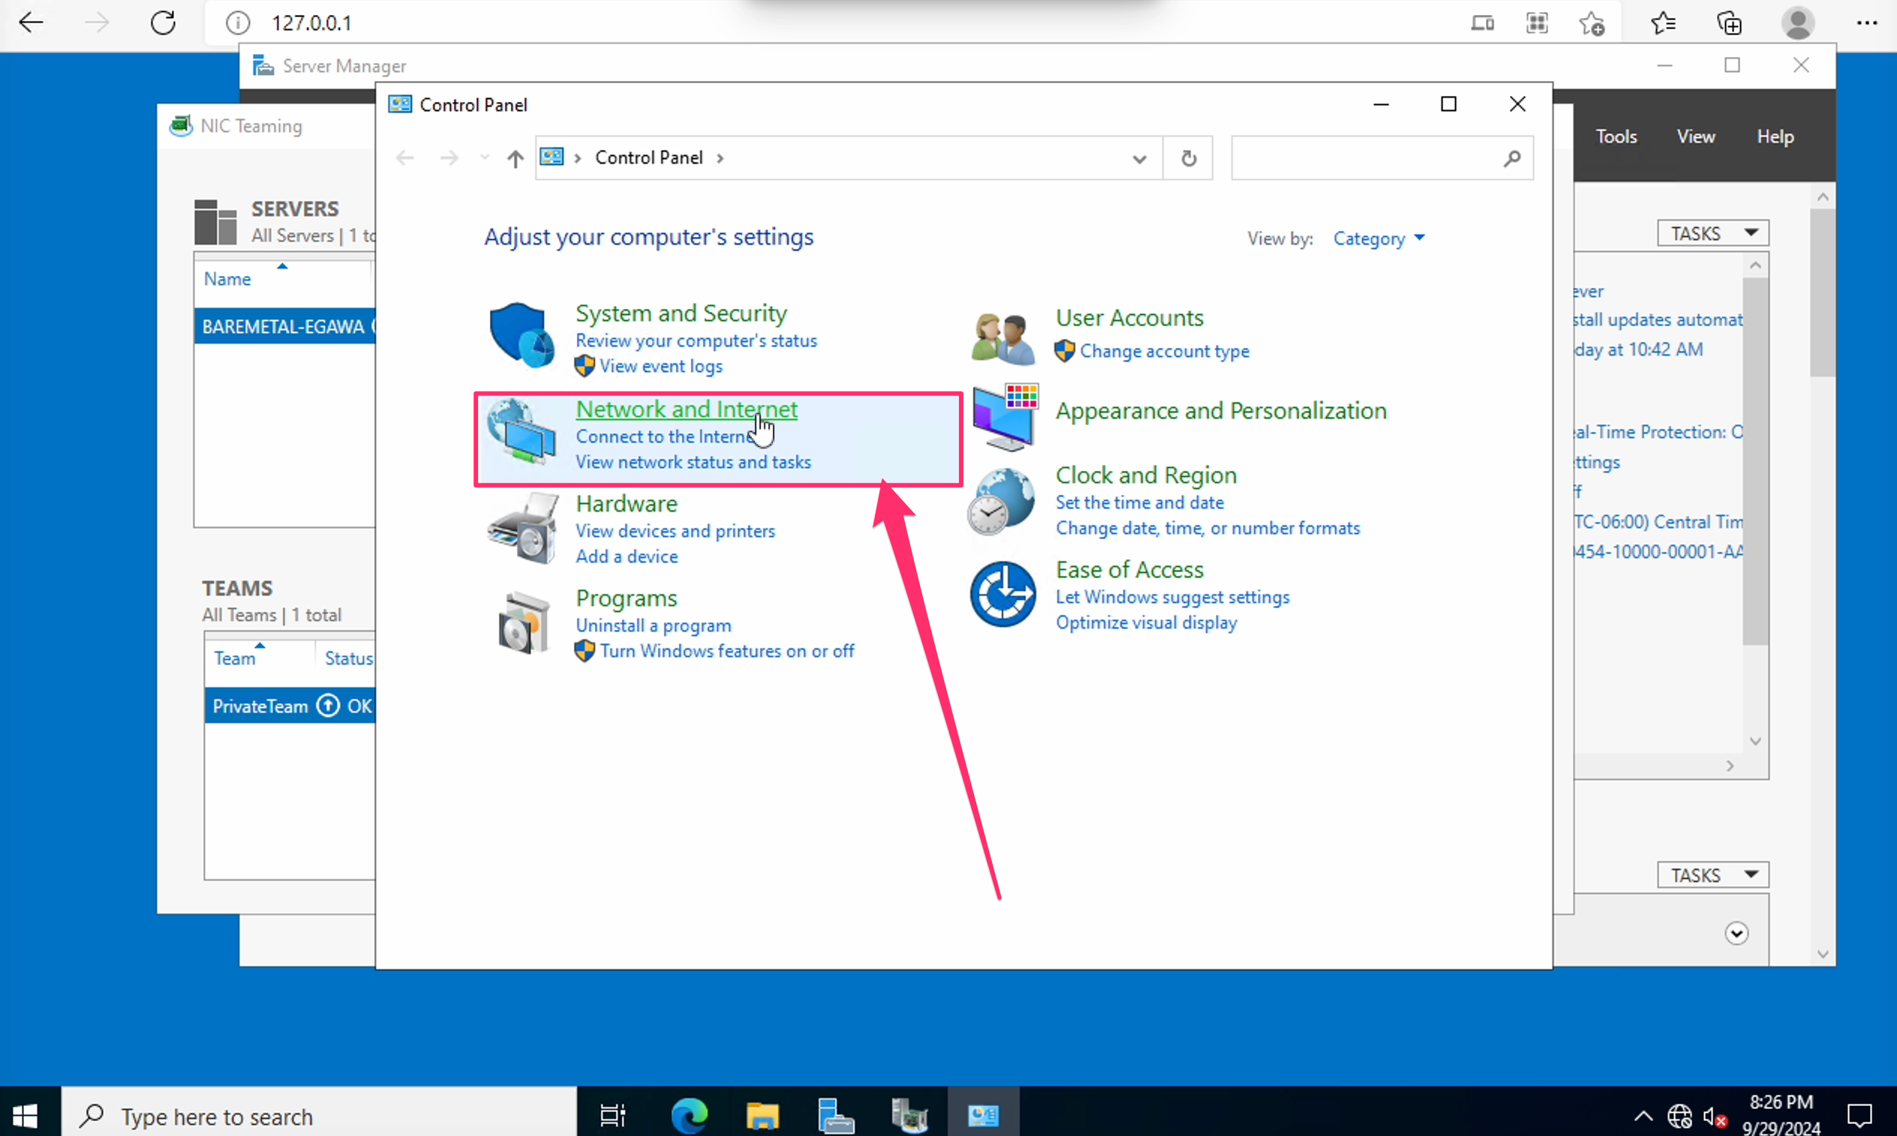This screenshot has width=1897, height=1136.
Task: Open Uninstall a program link
Action: pos(653,626)
